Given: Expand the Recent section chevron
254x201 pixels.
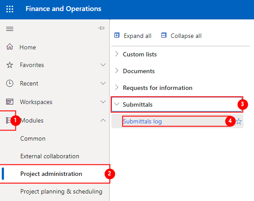Looking at the screenshot, I should click(x=103, y=83).
